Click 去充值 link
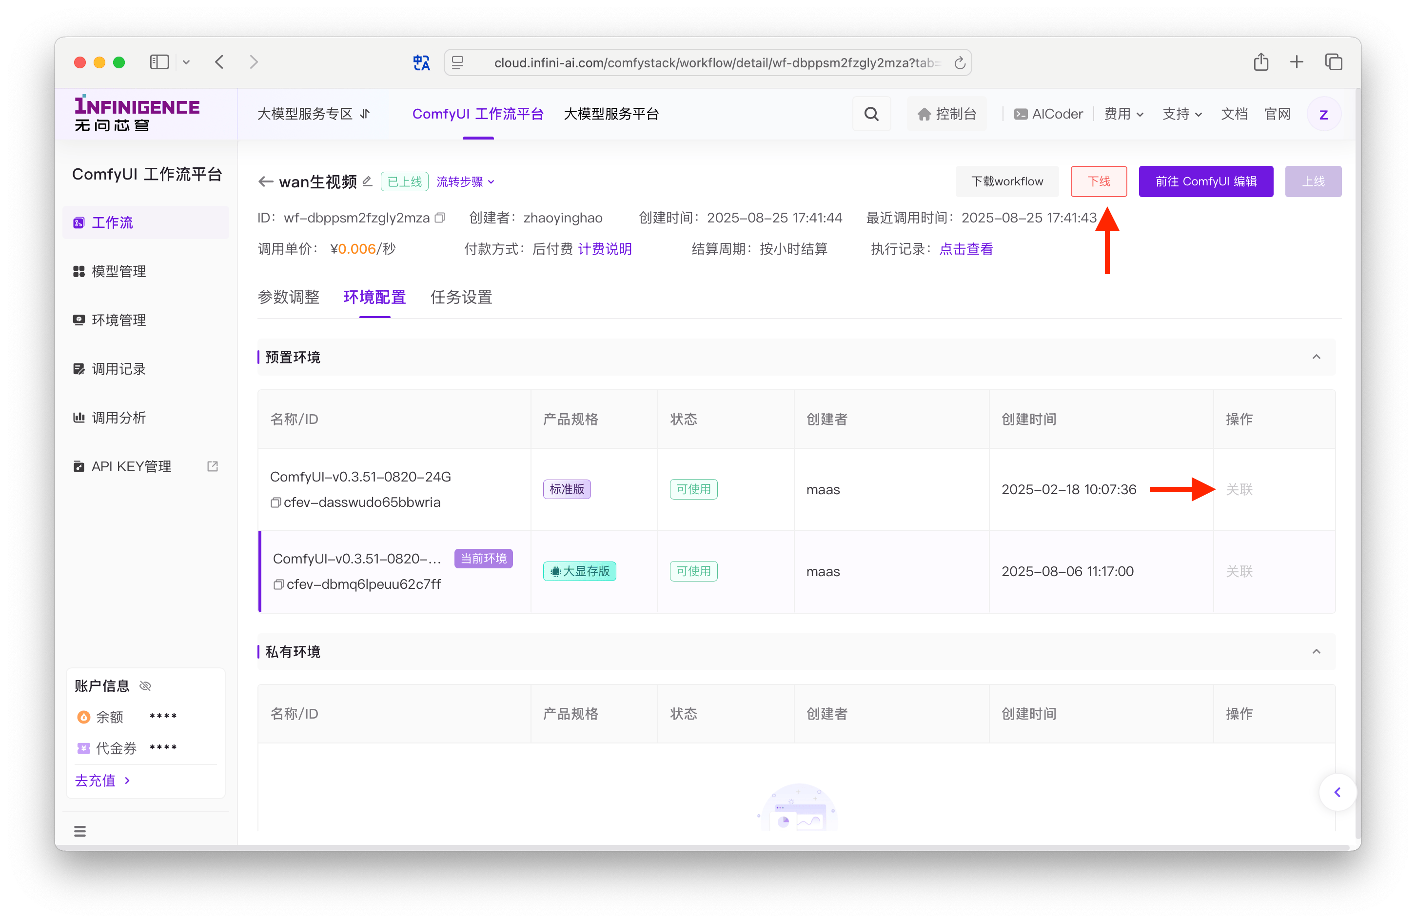The height and width of the screenshot is (923, 1416). tap(103, 780)
